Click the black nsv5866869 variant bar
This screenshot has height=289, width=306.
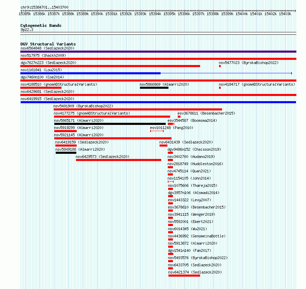pos(154,88)
